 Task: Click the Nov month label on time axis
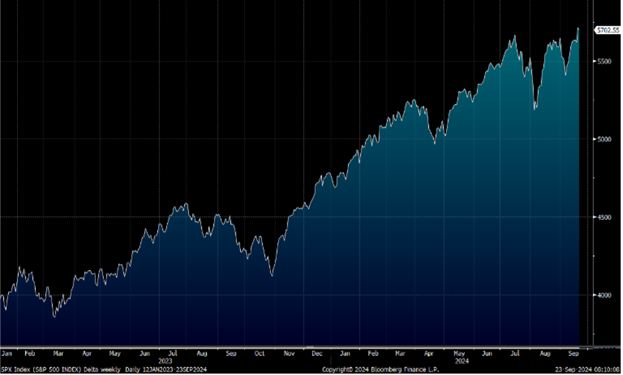tap(289, 353)
